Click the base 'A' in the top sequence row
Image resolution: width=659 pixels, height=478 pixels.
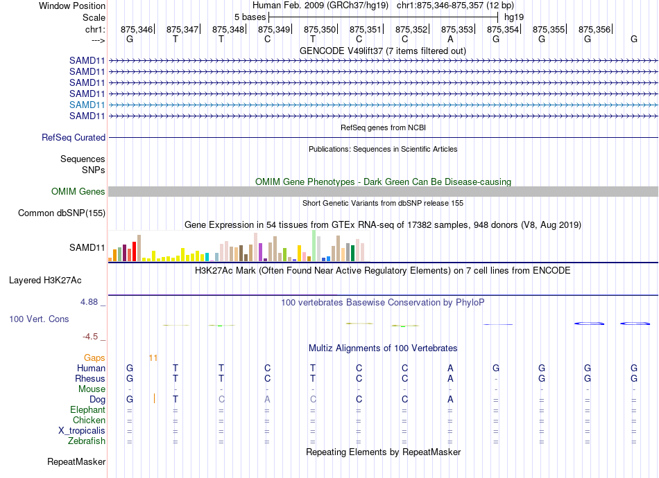pos(450,39)
